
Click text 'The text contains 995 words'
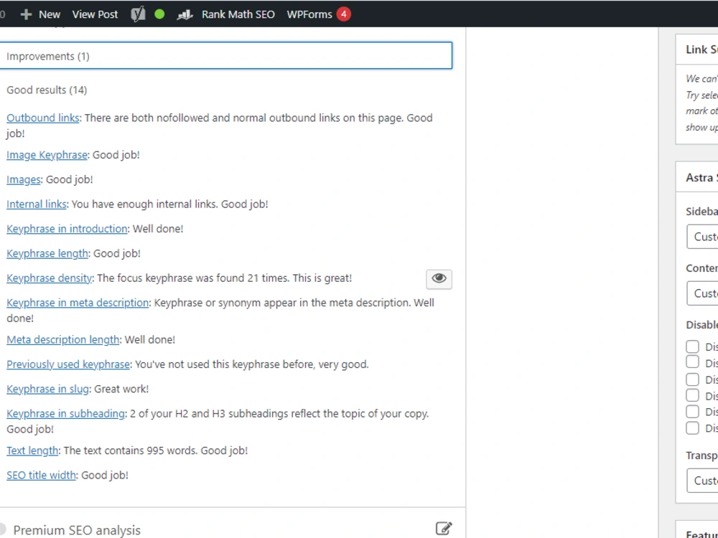[131, 450]
